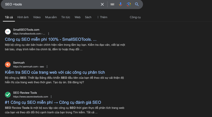
Task: Open the on-screen keyboard icon
Action: point(112,4)
